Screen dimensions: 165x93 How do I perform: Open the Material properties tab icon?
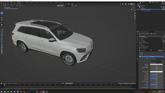(137, 59)
